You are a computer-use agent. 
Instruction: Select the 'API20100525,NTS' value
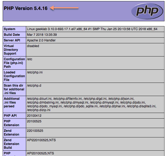point(40,153)
